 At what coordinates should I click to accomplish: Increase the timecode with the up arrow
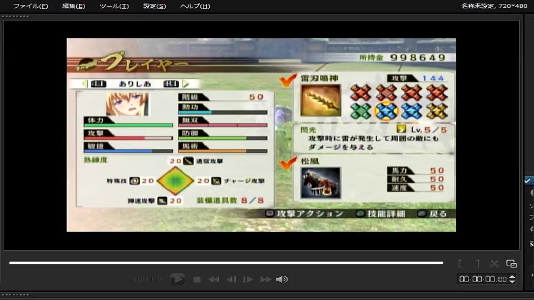click(x=512, y=277)
